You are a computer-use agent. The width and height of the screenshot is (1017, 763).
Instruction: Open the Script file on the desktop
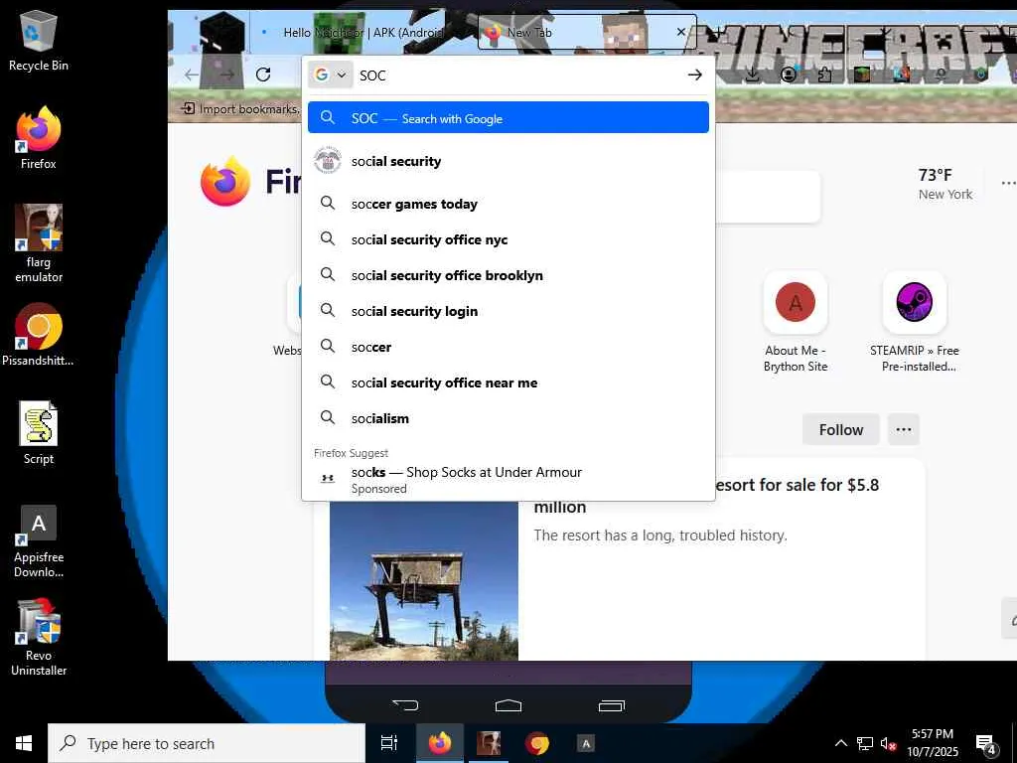click(39, 433)
